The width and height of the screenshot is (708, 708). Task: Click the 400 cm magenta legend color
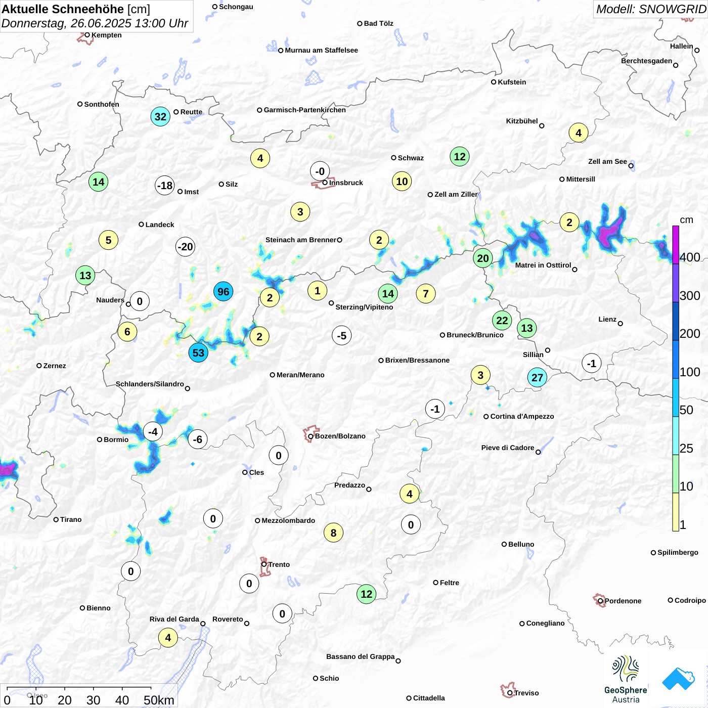point(676,245)
